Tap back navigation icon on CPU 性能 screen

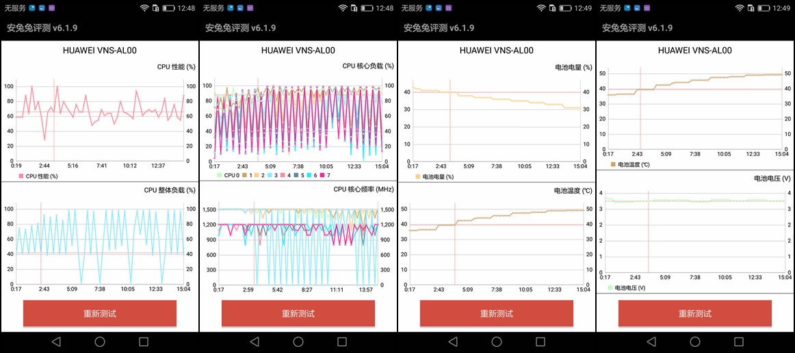(x=56, y=341)
